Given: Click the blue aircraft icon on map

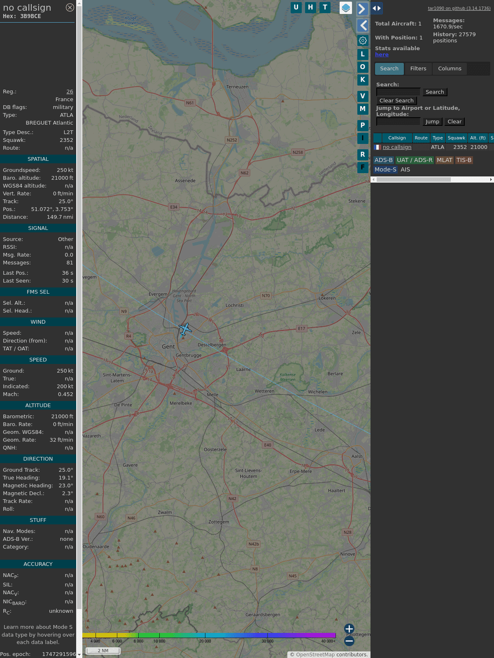Looking at the screenshot, I should [x=185, y=329].
